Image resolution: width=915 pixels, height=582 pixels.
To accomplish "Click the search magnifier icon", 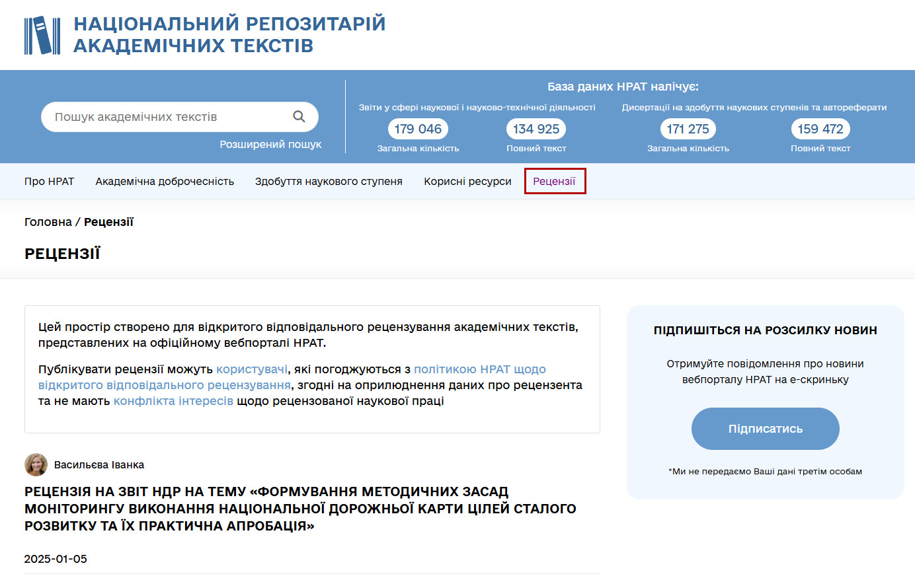I will point(299,116).
